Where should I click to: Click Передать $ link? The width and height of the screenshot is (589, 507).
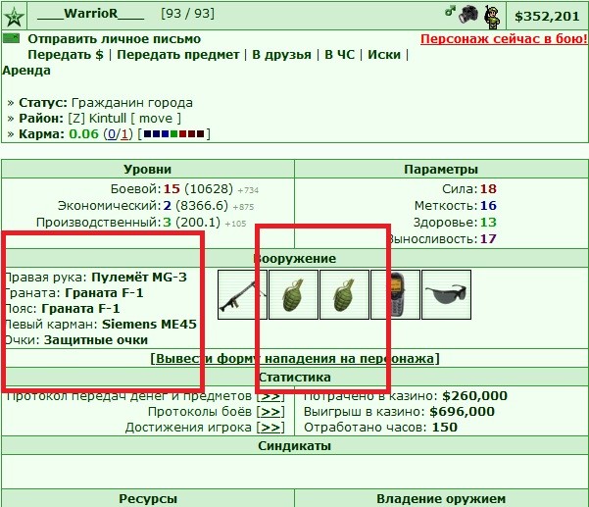point(66,55)
